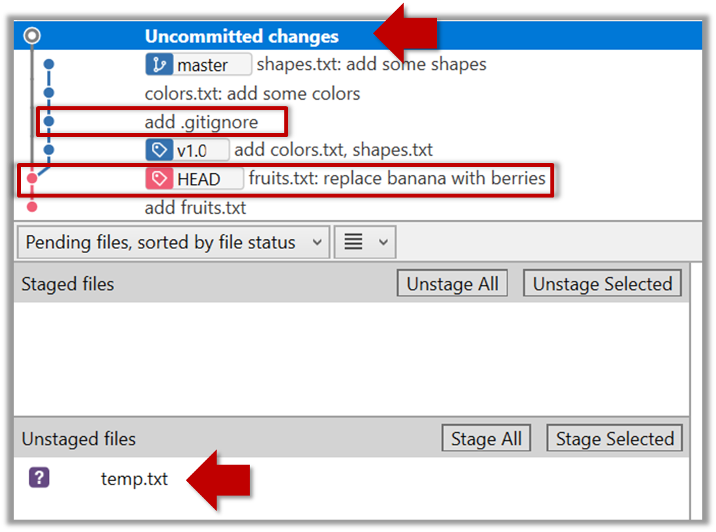Select temp.txt in Unstaged files
716x532 pixels.
pos(134,479)
